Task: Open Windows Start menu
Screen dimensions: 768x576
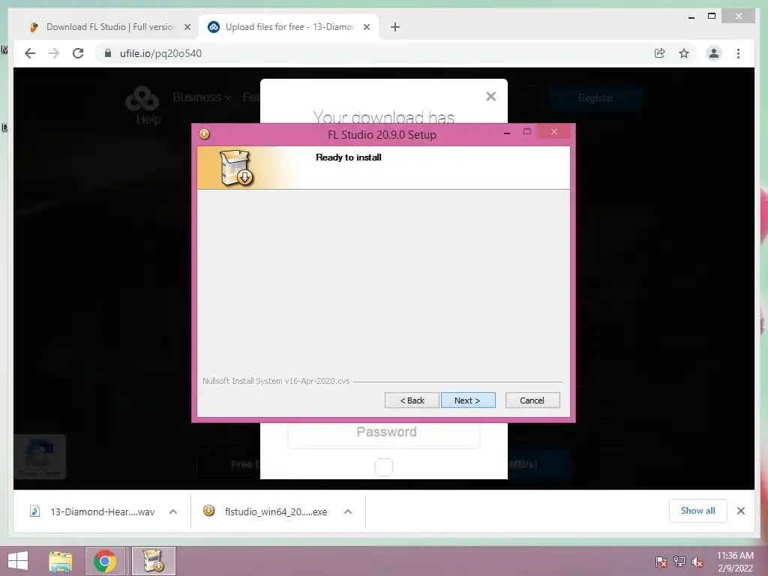Action: pyautogui.click(x=18, y=561)
